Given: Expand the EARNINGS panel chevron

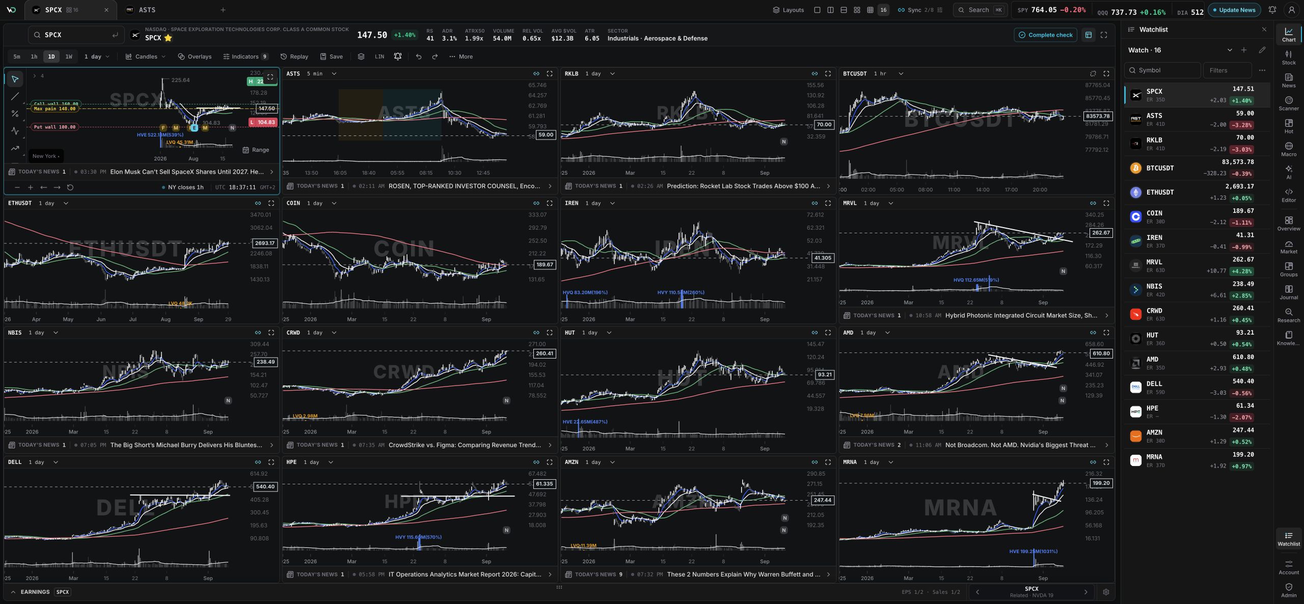Looking at the screenshot, I should click(13, 592).
